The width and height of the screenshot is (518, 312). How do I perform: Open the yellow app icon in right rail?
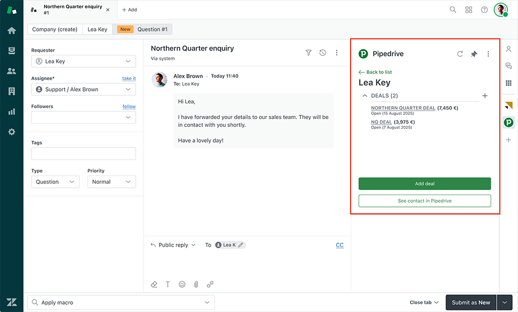click(509, 105)
